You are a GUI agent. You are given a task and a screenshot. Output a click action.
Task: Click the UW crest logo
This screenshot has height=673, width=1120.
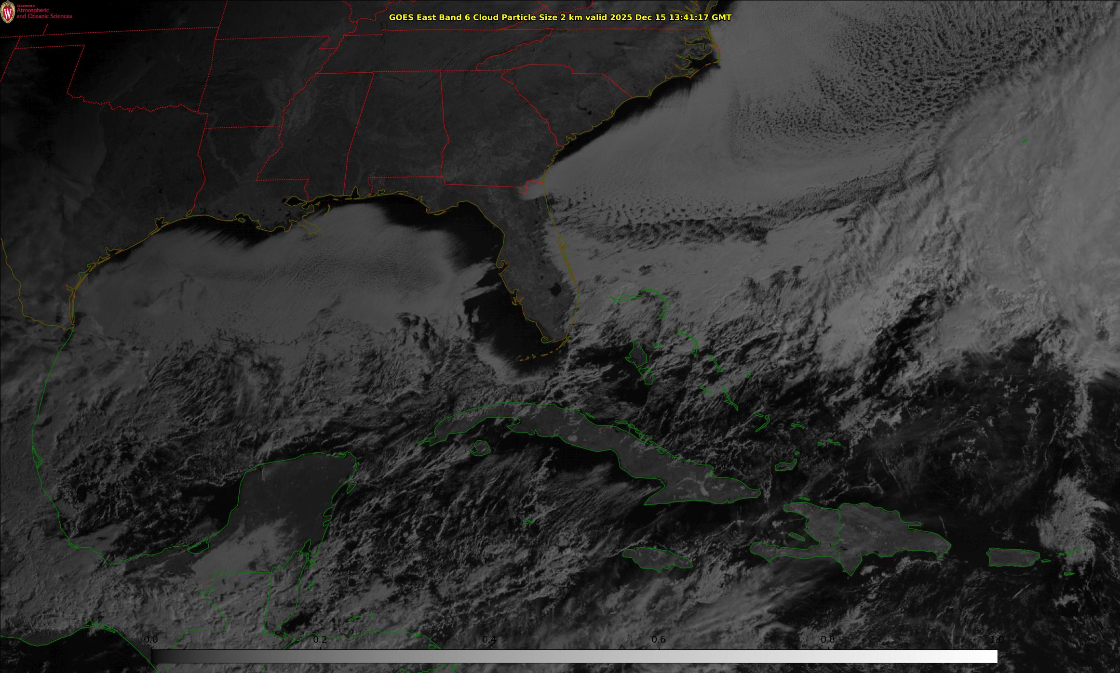(8, 13)
